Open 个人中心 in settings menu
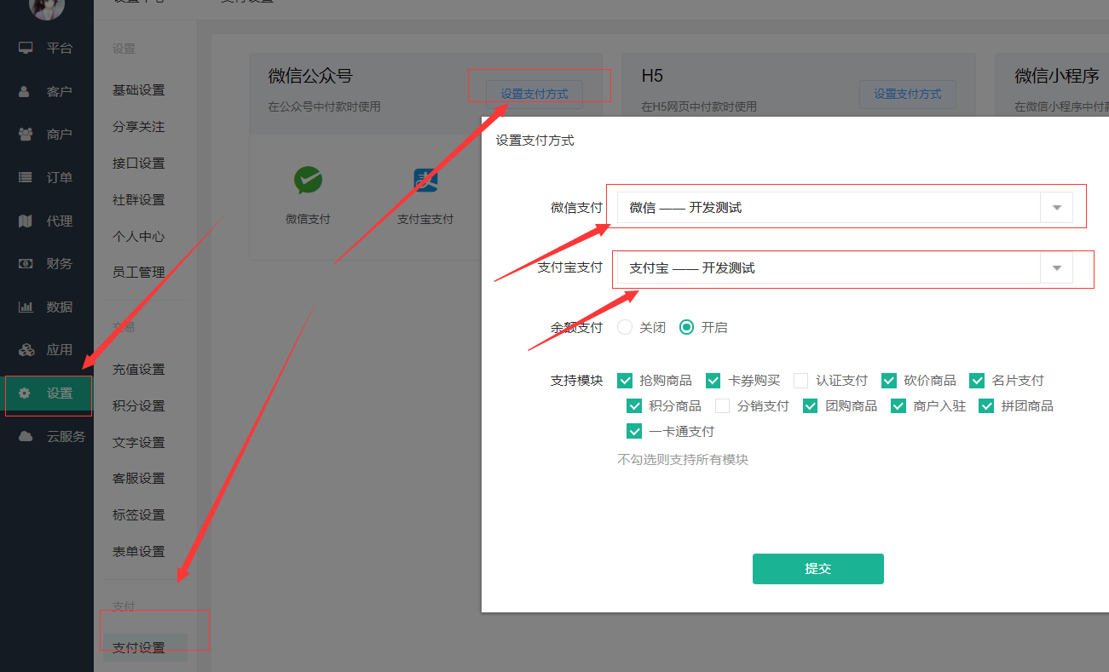Viewport: 1109px width, 672px height. click(x=139, y=236)
